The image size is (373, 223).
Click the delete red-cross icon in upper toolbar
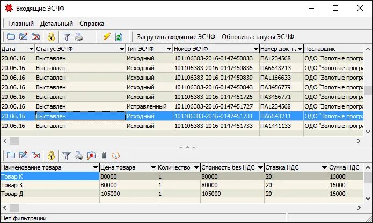[35, 37]
